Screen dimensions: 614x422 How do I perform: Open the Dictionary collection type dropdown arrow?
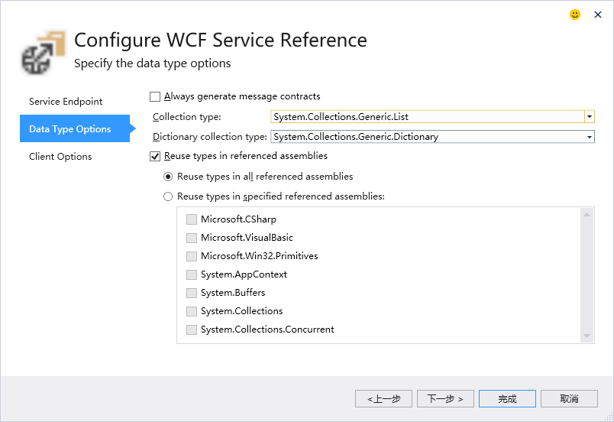click(589, 137)
